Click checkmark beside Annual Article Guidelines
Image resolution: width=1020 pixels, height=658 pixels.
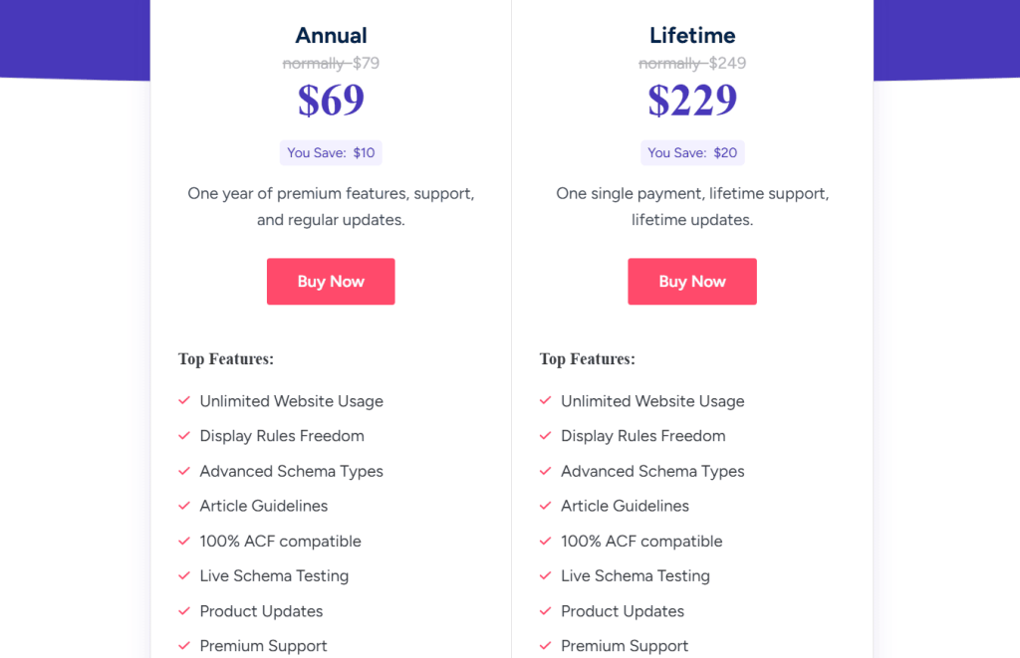(x=184, y=506)
